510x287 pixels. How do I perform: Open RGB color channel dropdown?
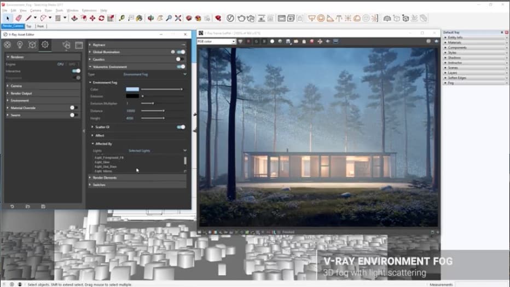tap(216, 41)
